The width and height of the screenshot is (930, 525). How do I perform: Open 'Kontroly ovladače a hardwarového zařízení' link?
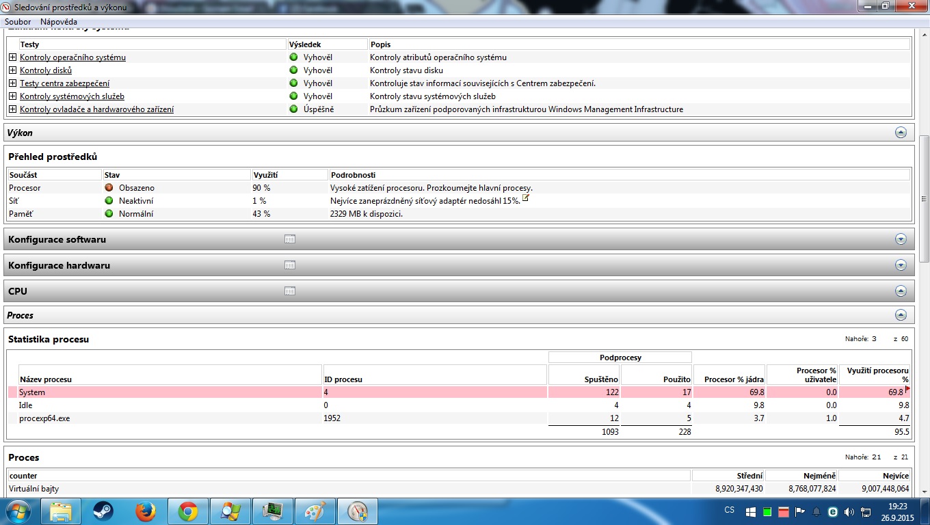pyautogui.click(x=96, y=109)
